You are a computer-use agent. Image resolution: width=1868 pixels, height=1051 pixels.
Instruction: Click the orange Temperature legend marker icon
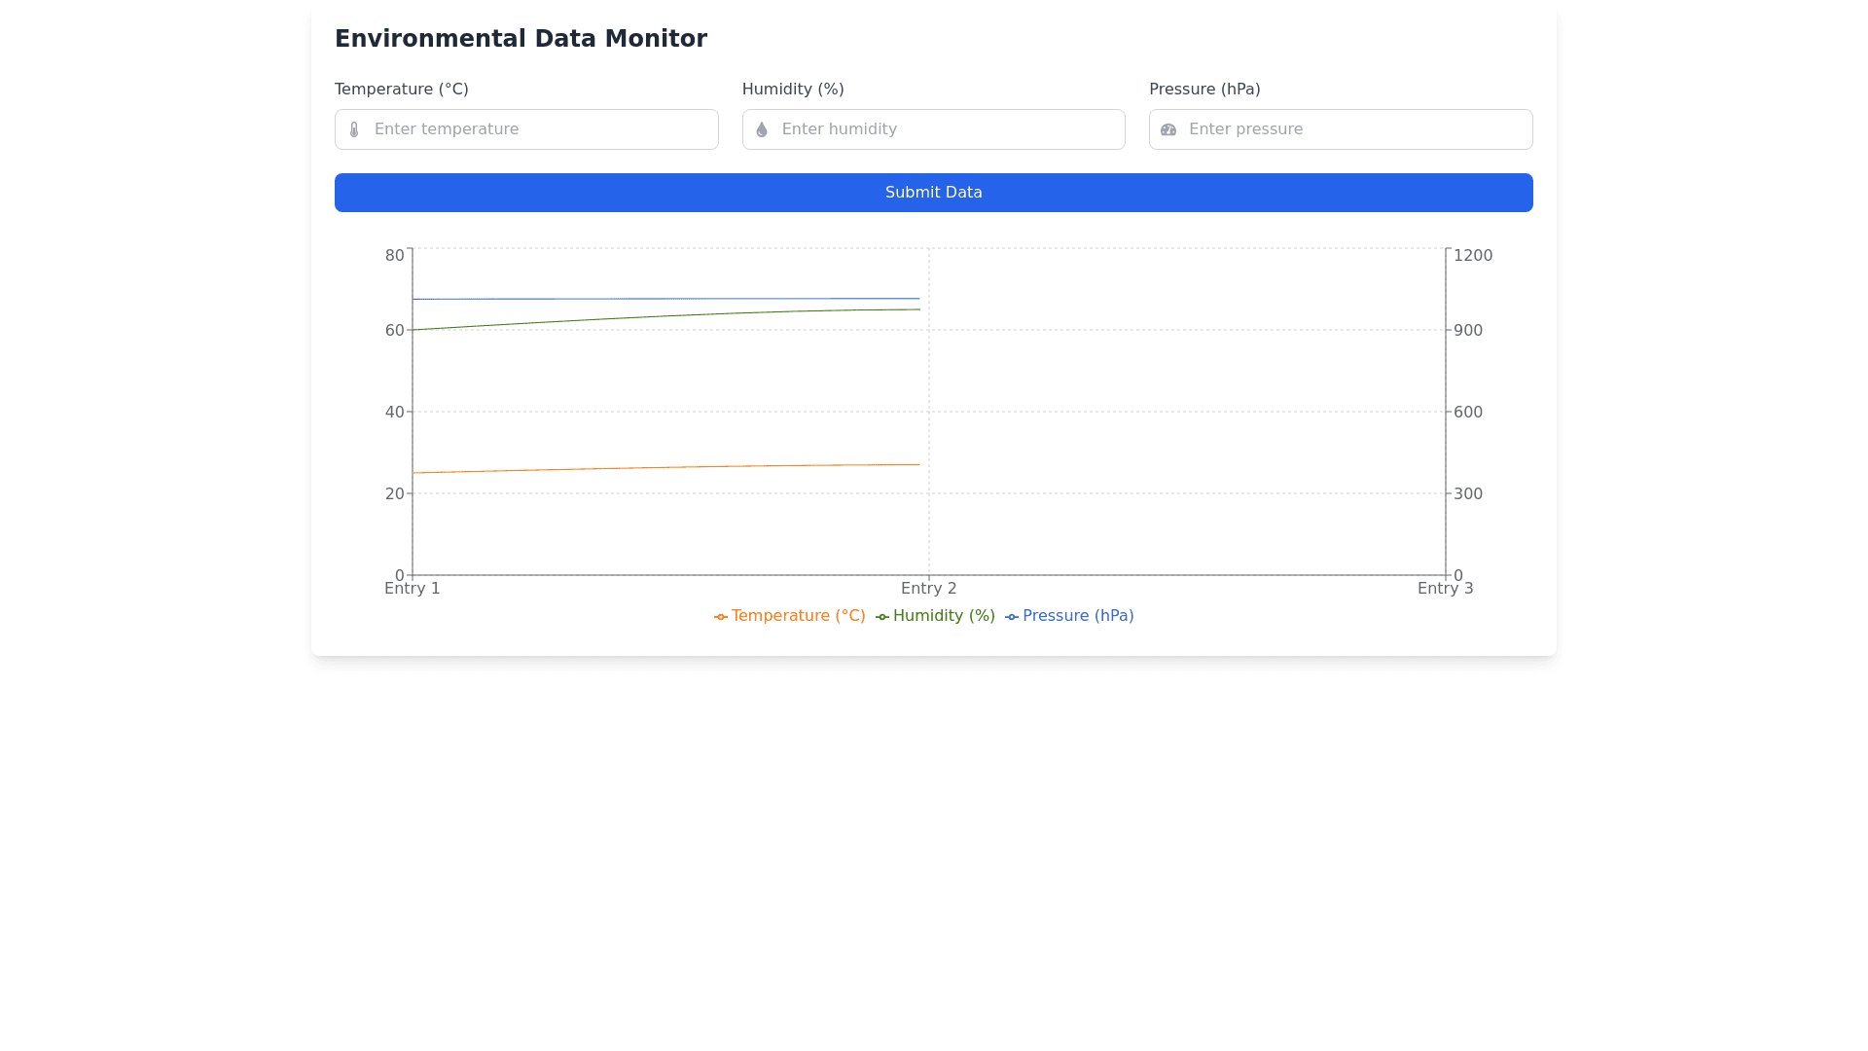[721, 617]
